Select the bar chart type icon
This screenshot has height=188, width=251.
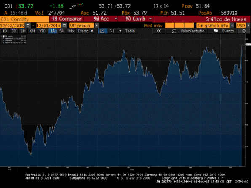pyautogui.click(x=112, y=31)
